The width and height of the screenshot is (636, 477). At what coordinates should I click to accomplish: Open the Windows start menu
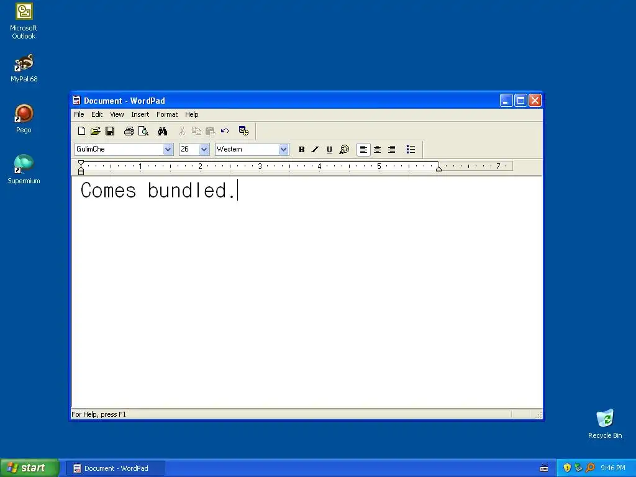click(x=29, y=468)
